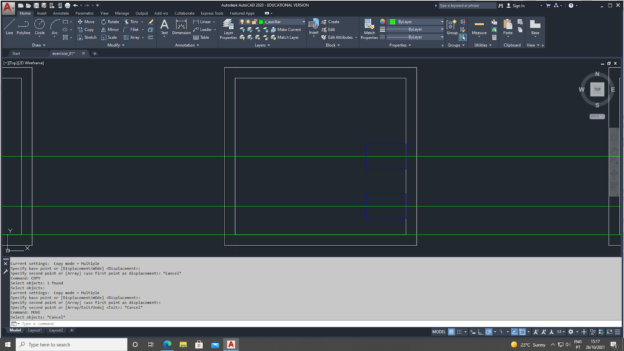
Task: Open annotation scale 1:1 dropdown
Action: (561, 332)
